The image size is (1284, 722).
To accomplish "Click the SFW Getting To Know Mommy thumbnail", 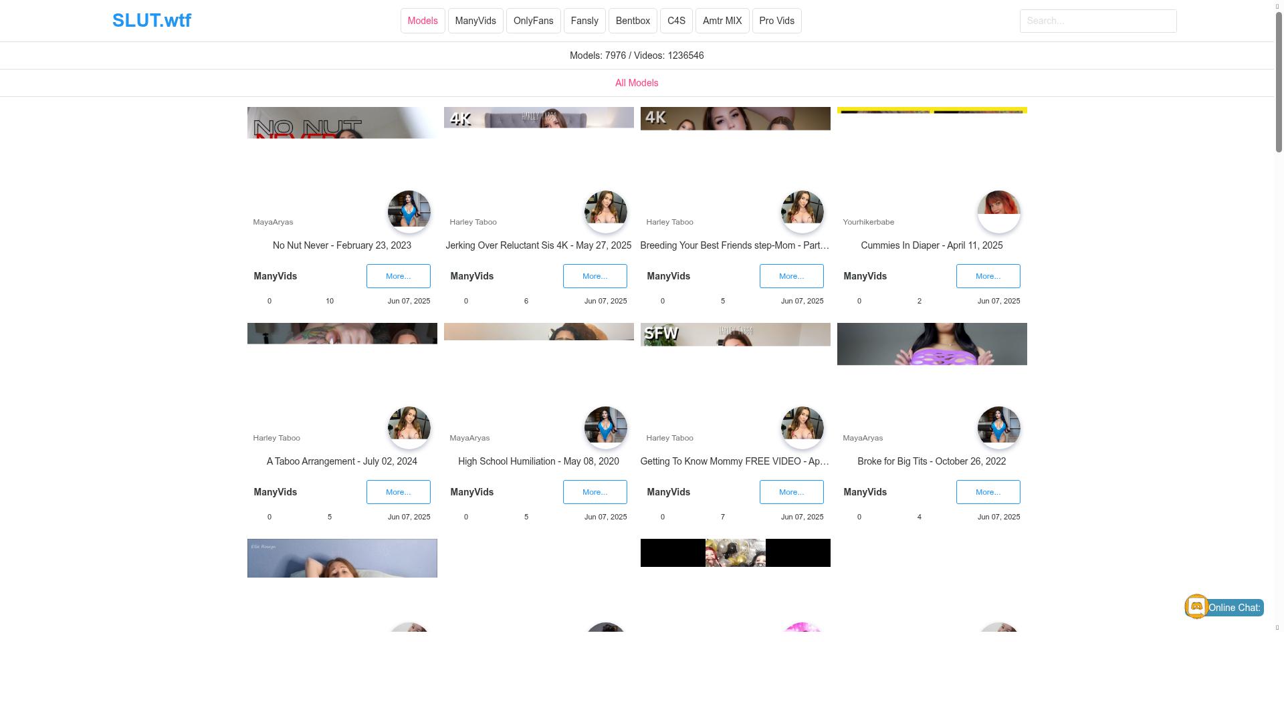I will [x=735, y=335].
